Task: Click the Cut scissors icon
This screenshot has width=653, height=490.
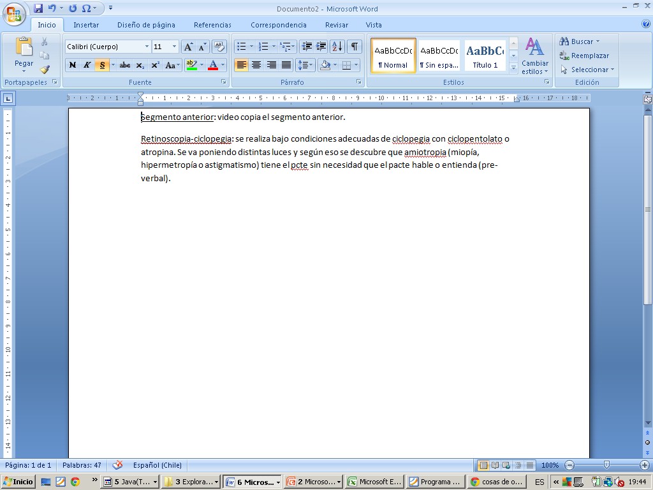Action: pyautogui.click(x=45, y=41)
